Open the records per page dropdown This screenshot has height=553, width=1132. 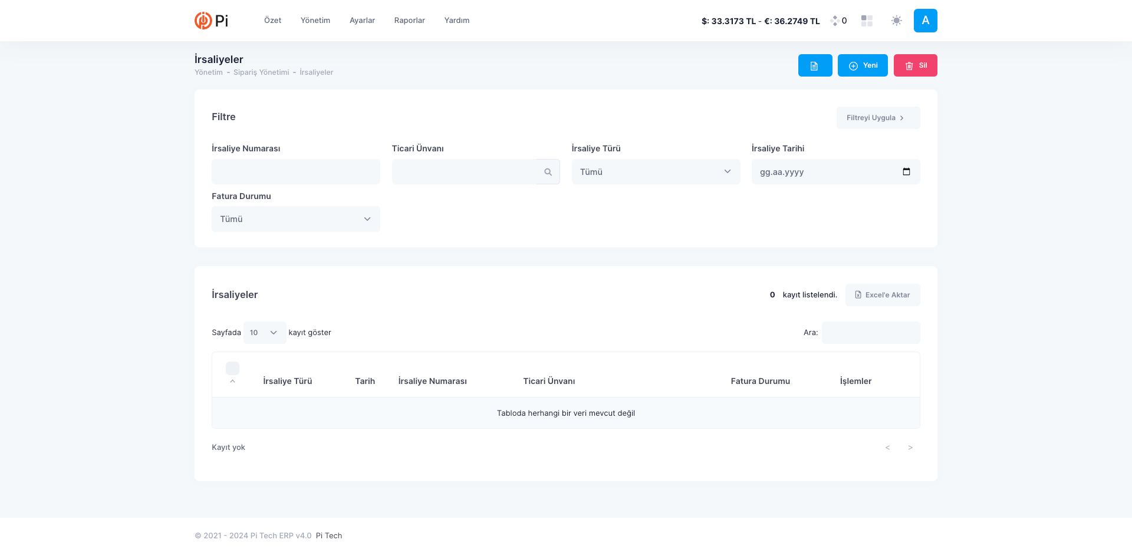(264, 333)
